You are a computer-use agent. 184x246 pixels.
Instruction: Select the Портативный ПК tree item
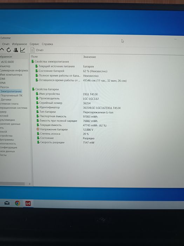(12, 95)
